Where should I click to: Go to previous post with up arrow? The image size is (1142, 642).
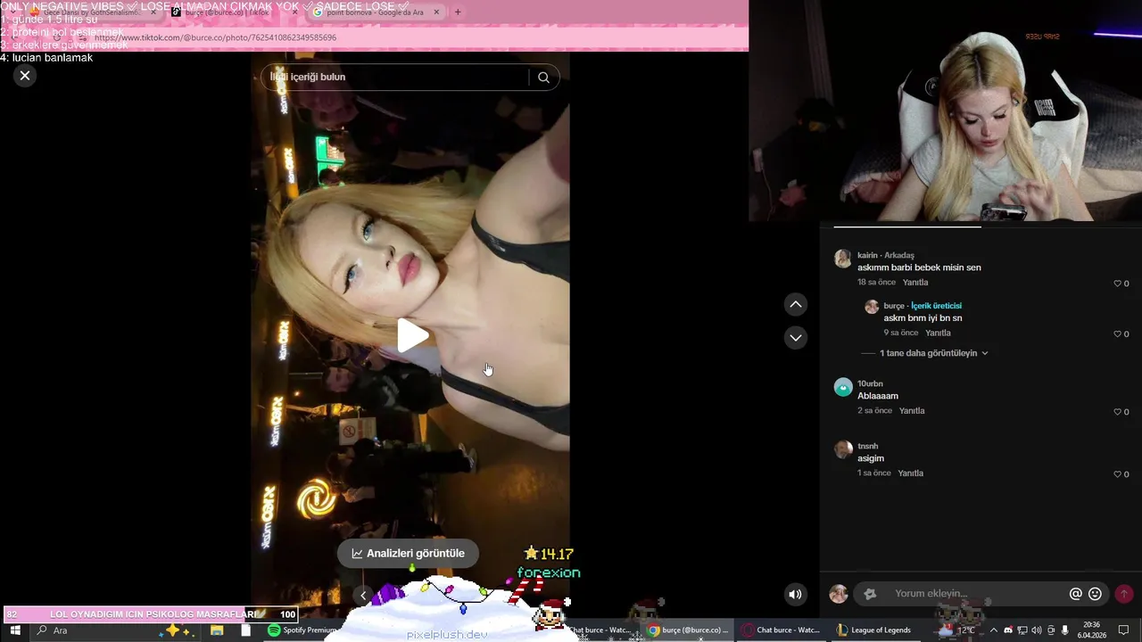pos(796,305)
